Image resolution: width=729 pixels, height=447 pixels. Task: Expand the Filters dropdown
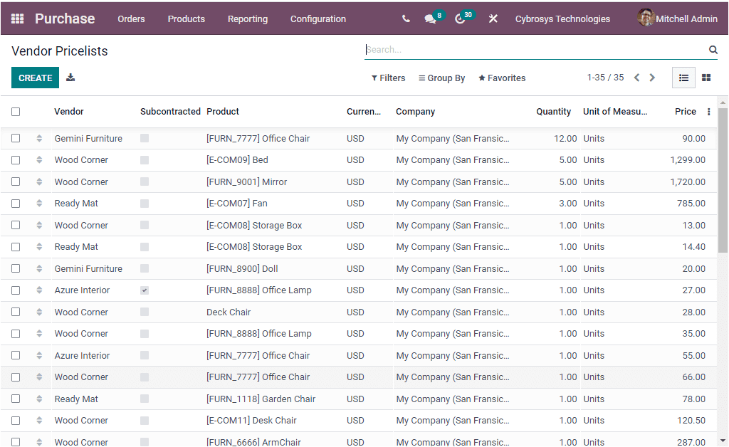tap(388, 78)
